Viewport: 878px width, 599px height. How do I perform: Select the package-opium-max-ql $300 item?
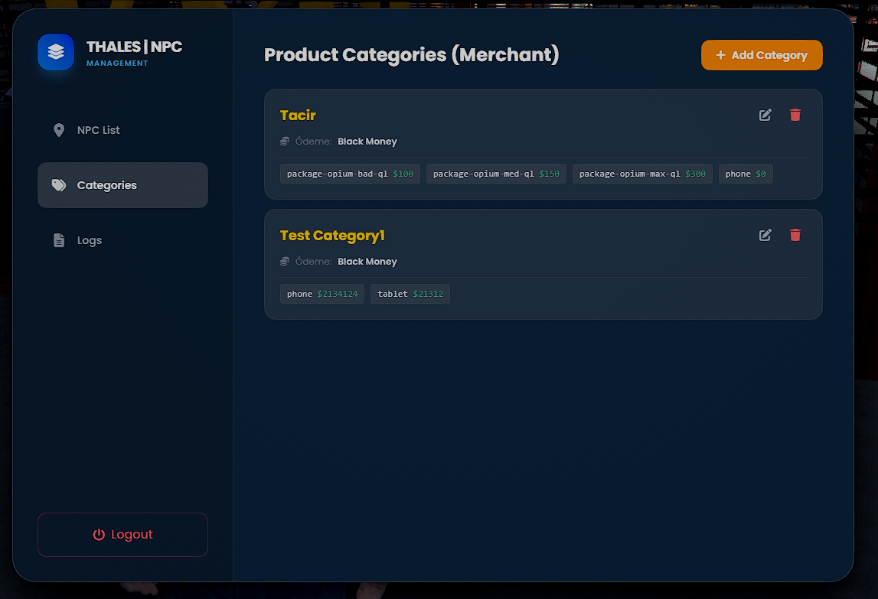click(x=642, y=174)
